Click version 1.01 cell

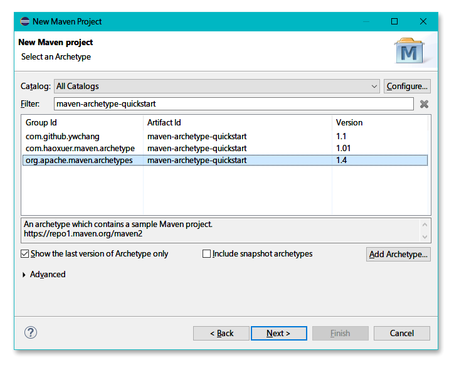click(344, 148)
